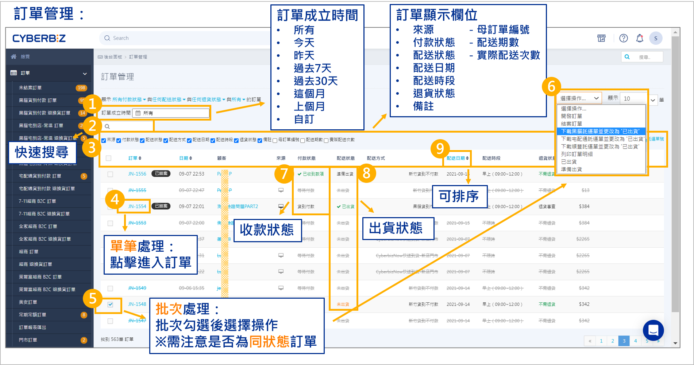Open the storefront icon in top bar
This screenshot has width=694, height=365.
pos(601,38)
